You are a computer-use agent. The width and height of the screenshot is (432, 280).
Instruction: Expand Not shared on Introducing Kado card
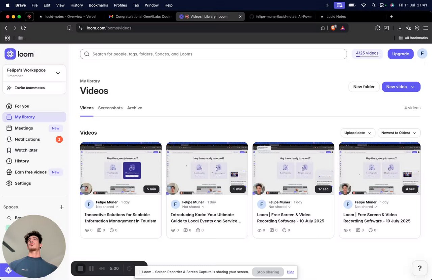tap(193, 207)
